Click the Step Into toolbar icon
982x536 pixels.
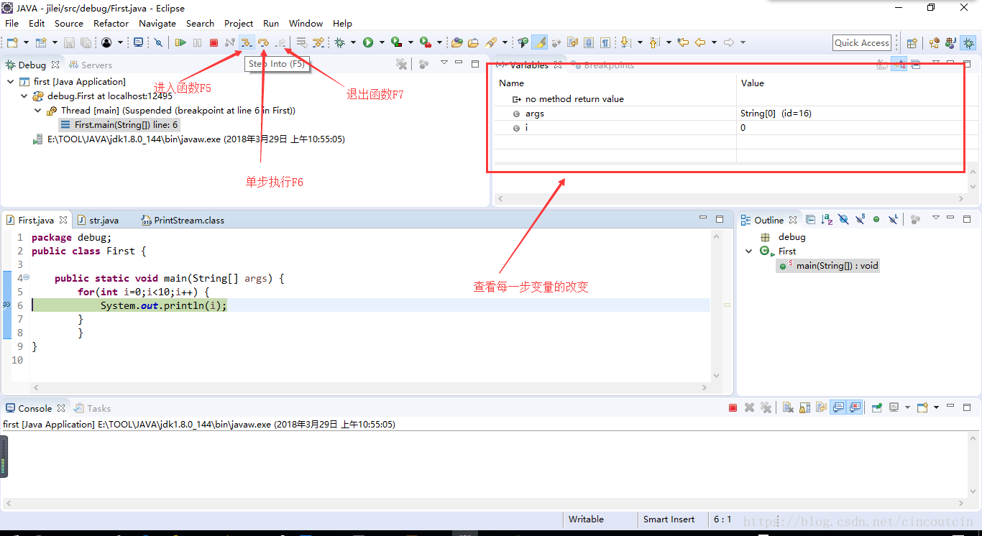[247, 43]
